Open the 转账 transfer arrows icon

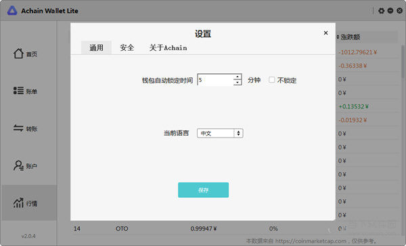(x=18, y=128)
